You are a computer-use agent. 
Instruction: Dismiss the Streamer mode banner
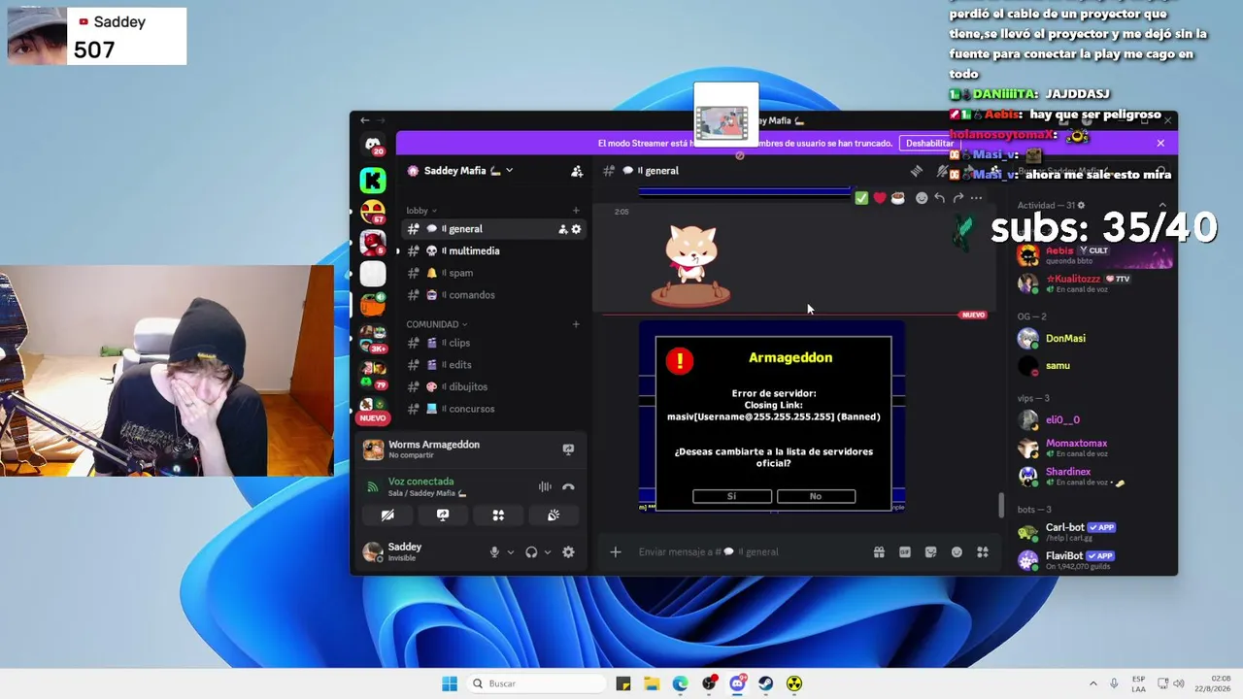pyautogui.click(x=1160, y=143)
